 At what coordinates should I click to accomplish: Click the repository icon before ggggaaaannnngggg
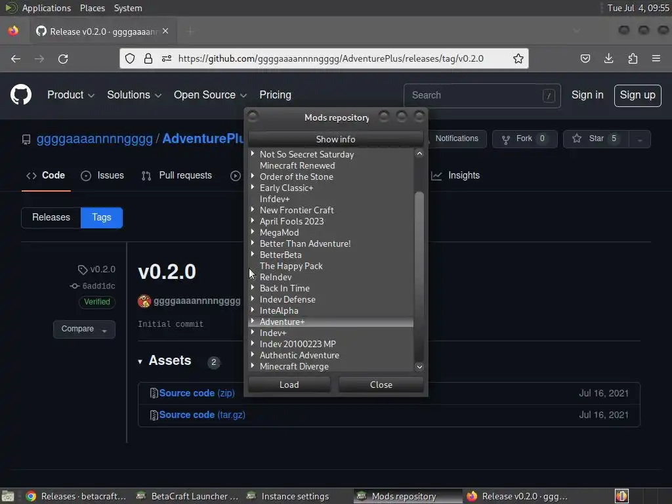(26, 139)
